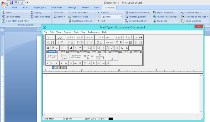Open the Word Page Layout ribbon tab

point(40,8)
